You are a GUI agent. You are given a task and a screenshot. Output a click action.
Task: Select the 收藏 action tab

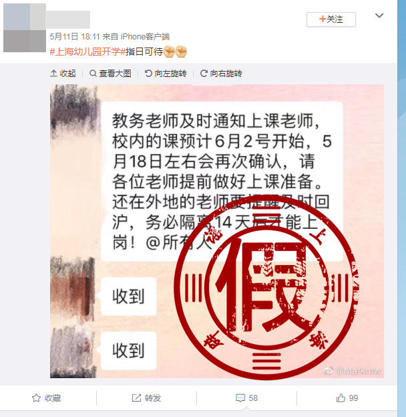[x=48, y=398]
